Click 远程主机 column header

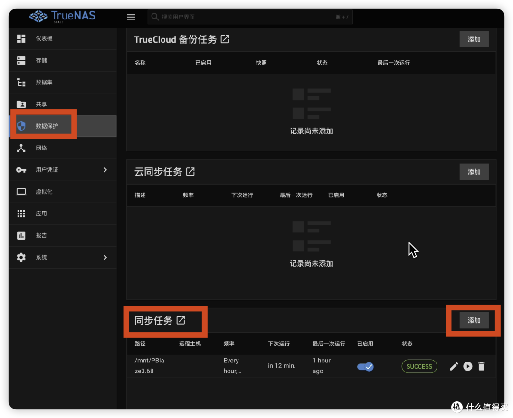coord(190,344)
